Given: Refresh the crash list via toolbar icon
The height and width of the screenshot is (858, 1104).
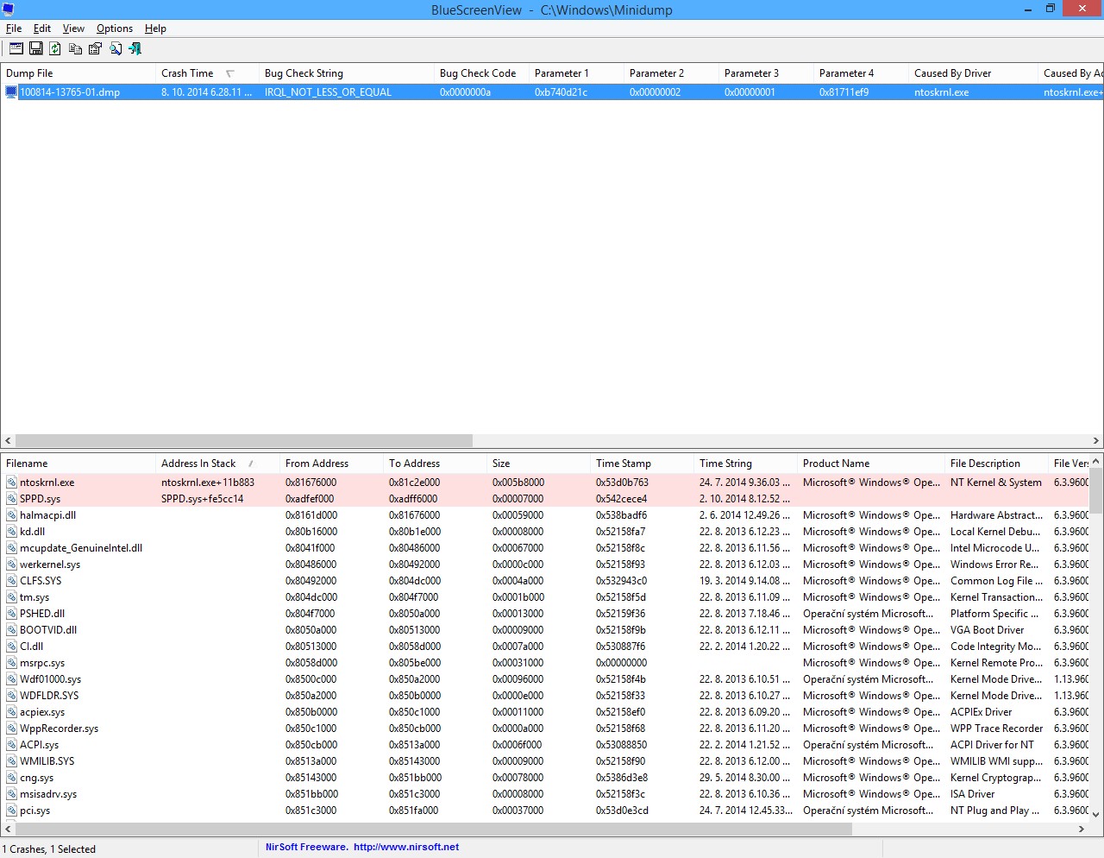Looking at the screenshot, I should [x=55, y=48].
